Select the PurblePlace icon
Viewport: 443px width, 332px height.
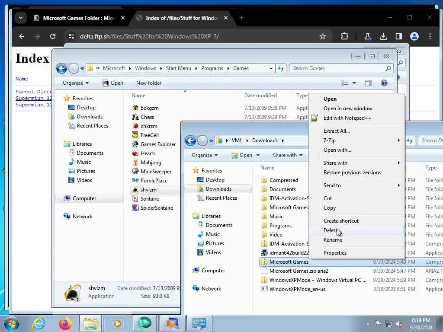tap(135, 180)
